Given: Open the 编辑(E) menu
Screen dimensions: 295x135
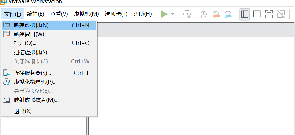Looking at the screenshot, I should [x=36, y=14].
